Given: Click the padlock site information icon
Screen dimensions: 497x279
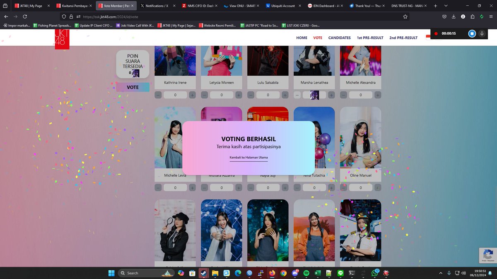Looking at the screenshot, I should click(71, 17).
